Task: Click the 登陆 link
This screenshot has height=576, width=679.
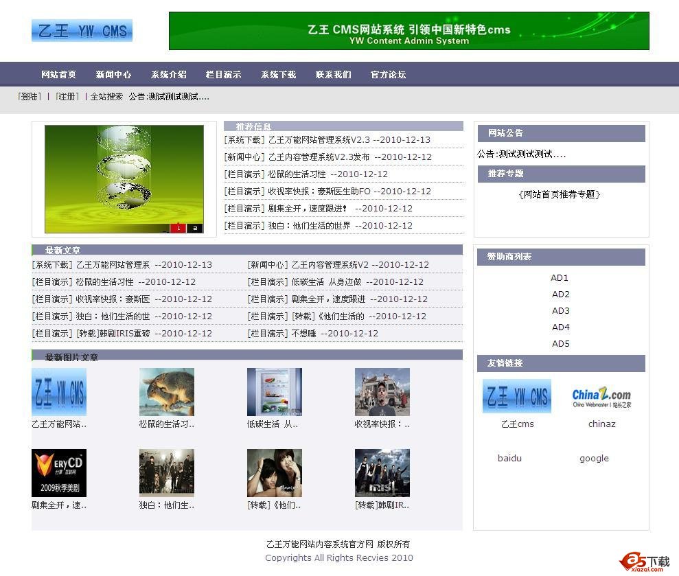Action: pyautogui.click(x=30, y=97)
